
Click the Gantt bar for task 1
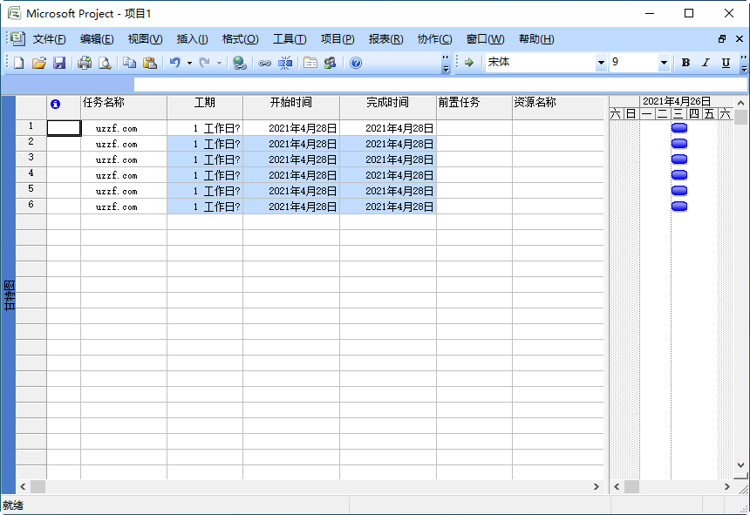[x=679, y=128]
